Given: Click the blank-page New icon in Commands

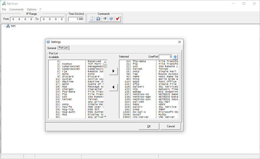Looking at the screenshot, I should (92, 19).
